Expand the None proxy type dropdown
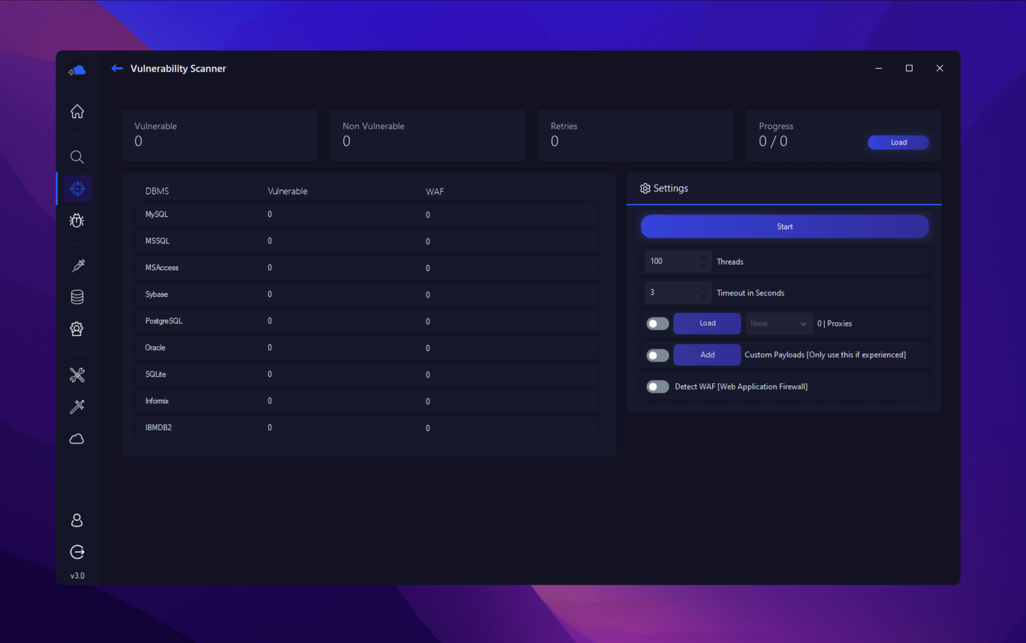 tap(778, 324)
